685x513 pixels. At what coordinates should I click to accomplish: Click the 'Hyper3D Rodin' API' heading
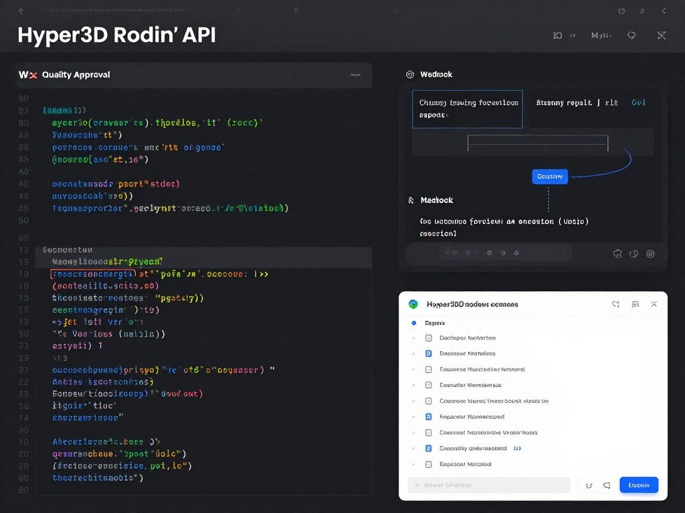(x=116, y=35)
